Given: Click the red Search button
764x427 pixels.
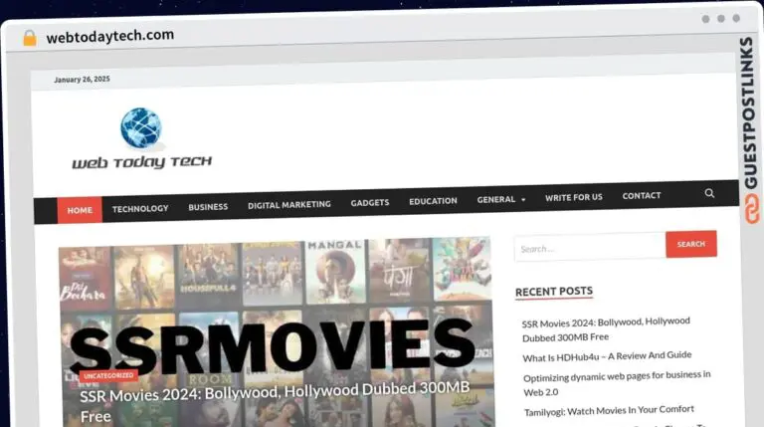Looking at the screenshot, I should tap(691, 244).
